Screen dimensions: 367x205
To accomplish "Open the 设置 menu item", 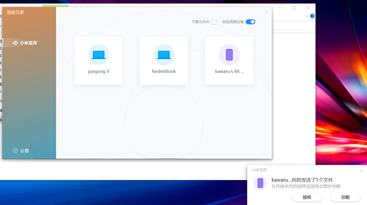I will [24, 151].
